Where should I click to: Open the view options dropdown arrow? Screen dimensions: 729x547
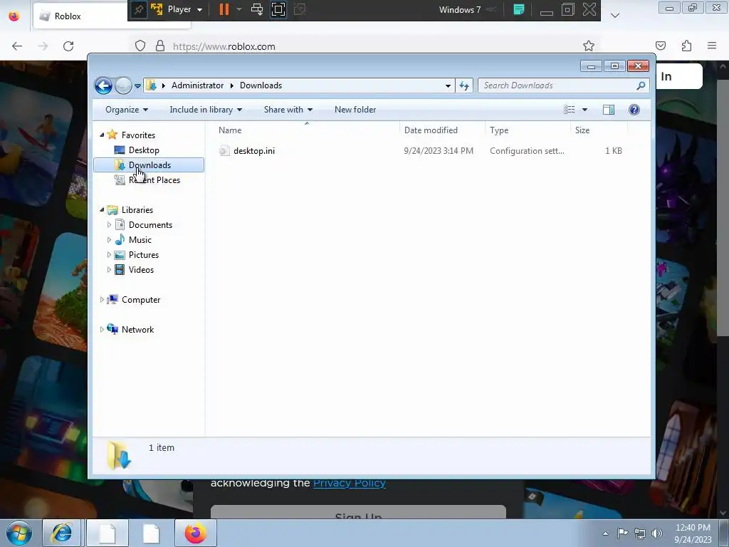pyautogui.click(x=585, y=110)
